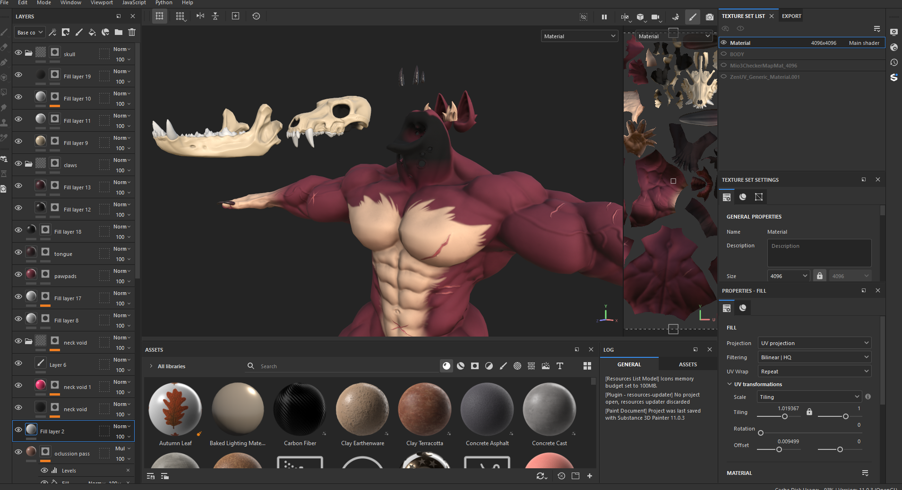Delete layer using the trash icon

[132, 32]
